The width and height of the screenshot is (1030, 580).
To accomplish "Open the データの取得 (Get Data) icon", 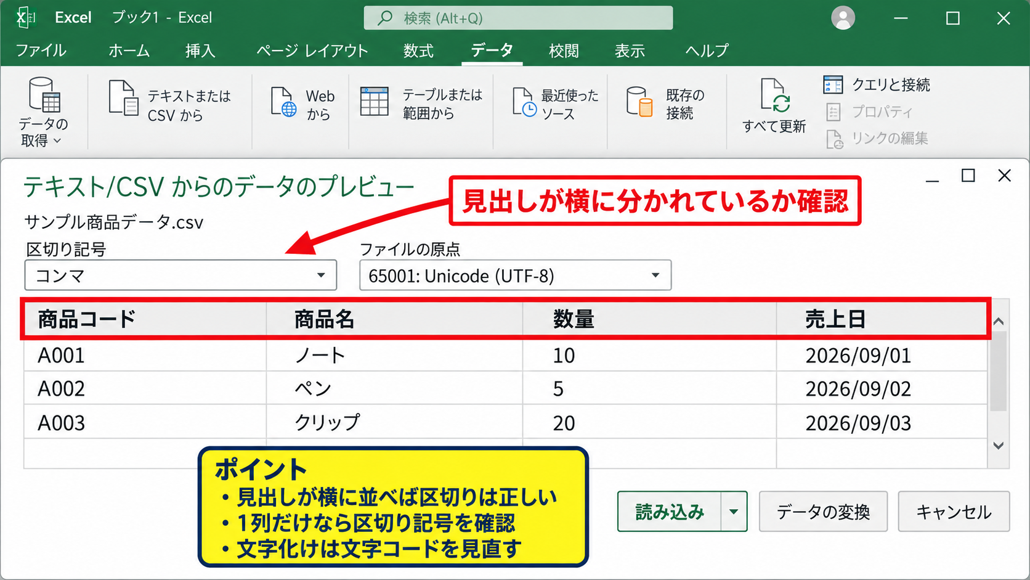I will coord(44,94).
